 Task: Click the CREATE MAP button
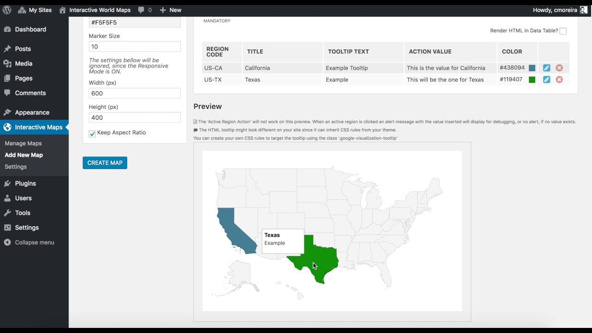(105, 163)
